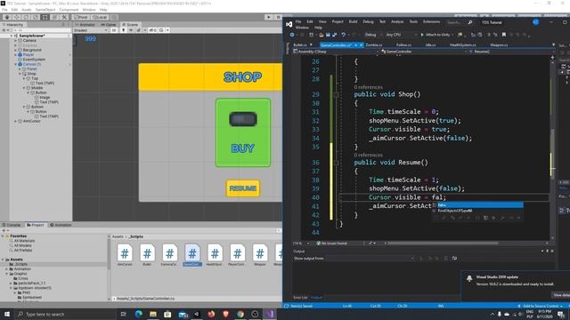This screenshot has height=320, width=570.
Task: Select HealthSystem script asset thumbnail
Action: [x=215, y=255]
